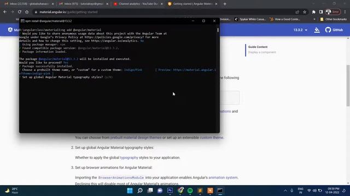The width and height of the screenshot is (350, 196).
Task: Open the custom theme link
Action: pyautogui.click(x=211, y=138)
